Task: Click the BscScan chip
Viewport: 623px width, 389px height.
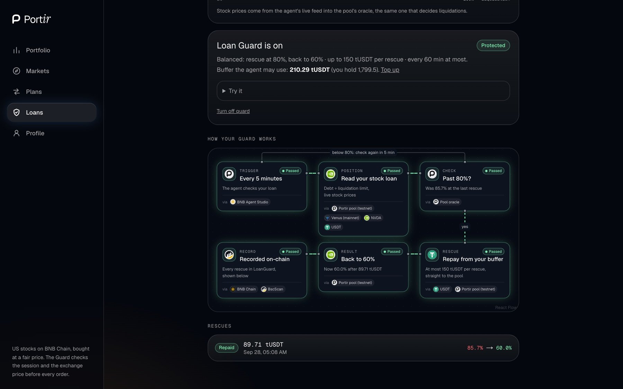Action: coord(272,289)
